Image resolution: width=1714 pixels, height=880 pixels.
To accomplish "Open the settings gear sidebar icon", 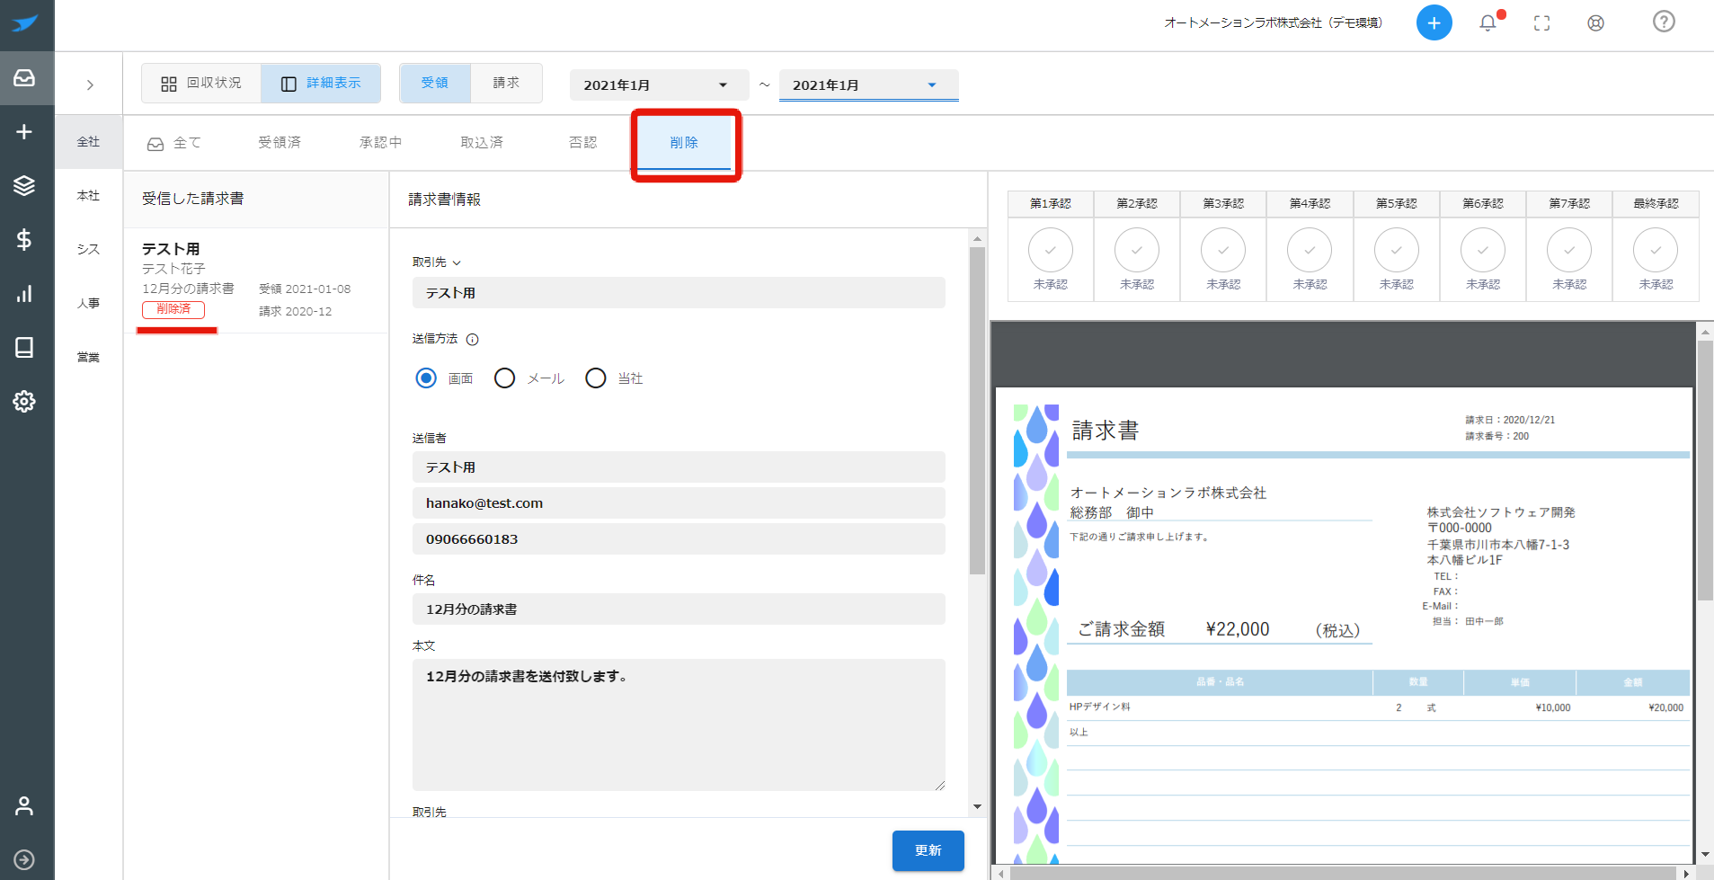I will (24, 401).
